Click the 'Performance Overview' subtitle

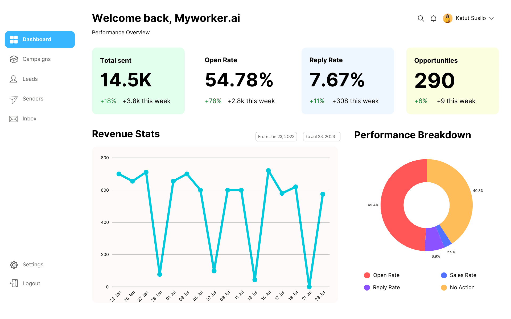(x=121, y=32)
